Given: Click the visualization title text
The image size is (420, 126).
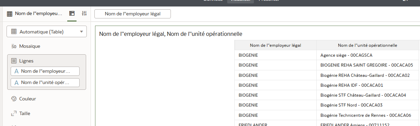Looking at the screenshot, I should [x=171, y=34].
